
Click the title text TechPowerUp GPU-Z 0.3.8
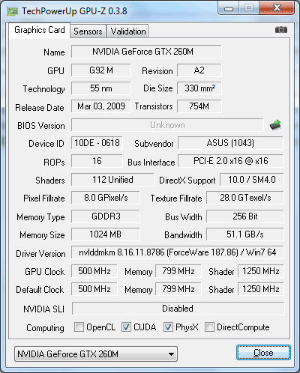pos(74,11)
